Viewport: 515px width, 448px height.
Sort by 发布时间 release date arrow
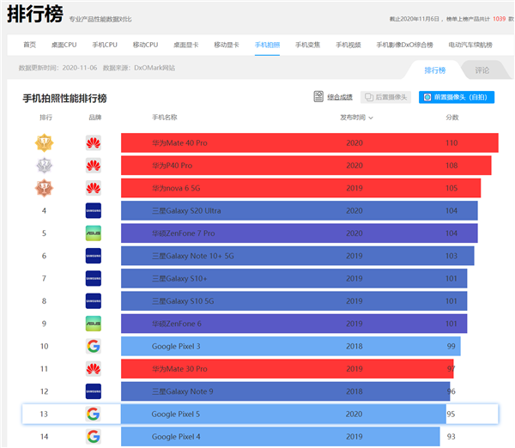pos(371,118)
